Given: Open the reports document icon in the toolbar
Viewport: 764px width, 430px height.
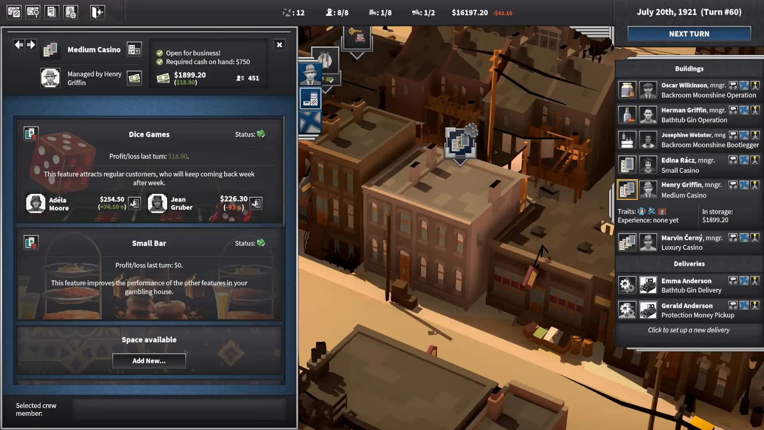Looking at the screenshot, I should 52,12.
